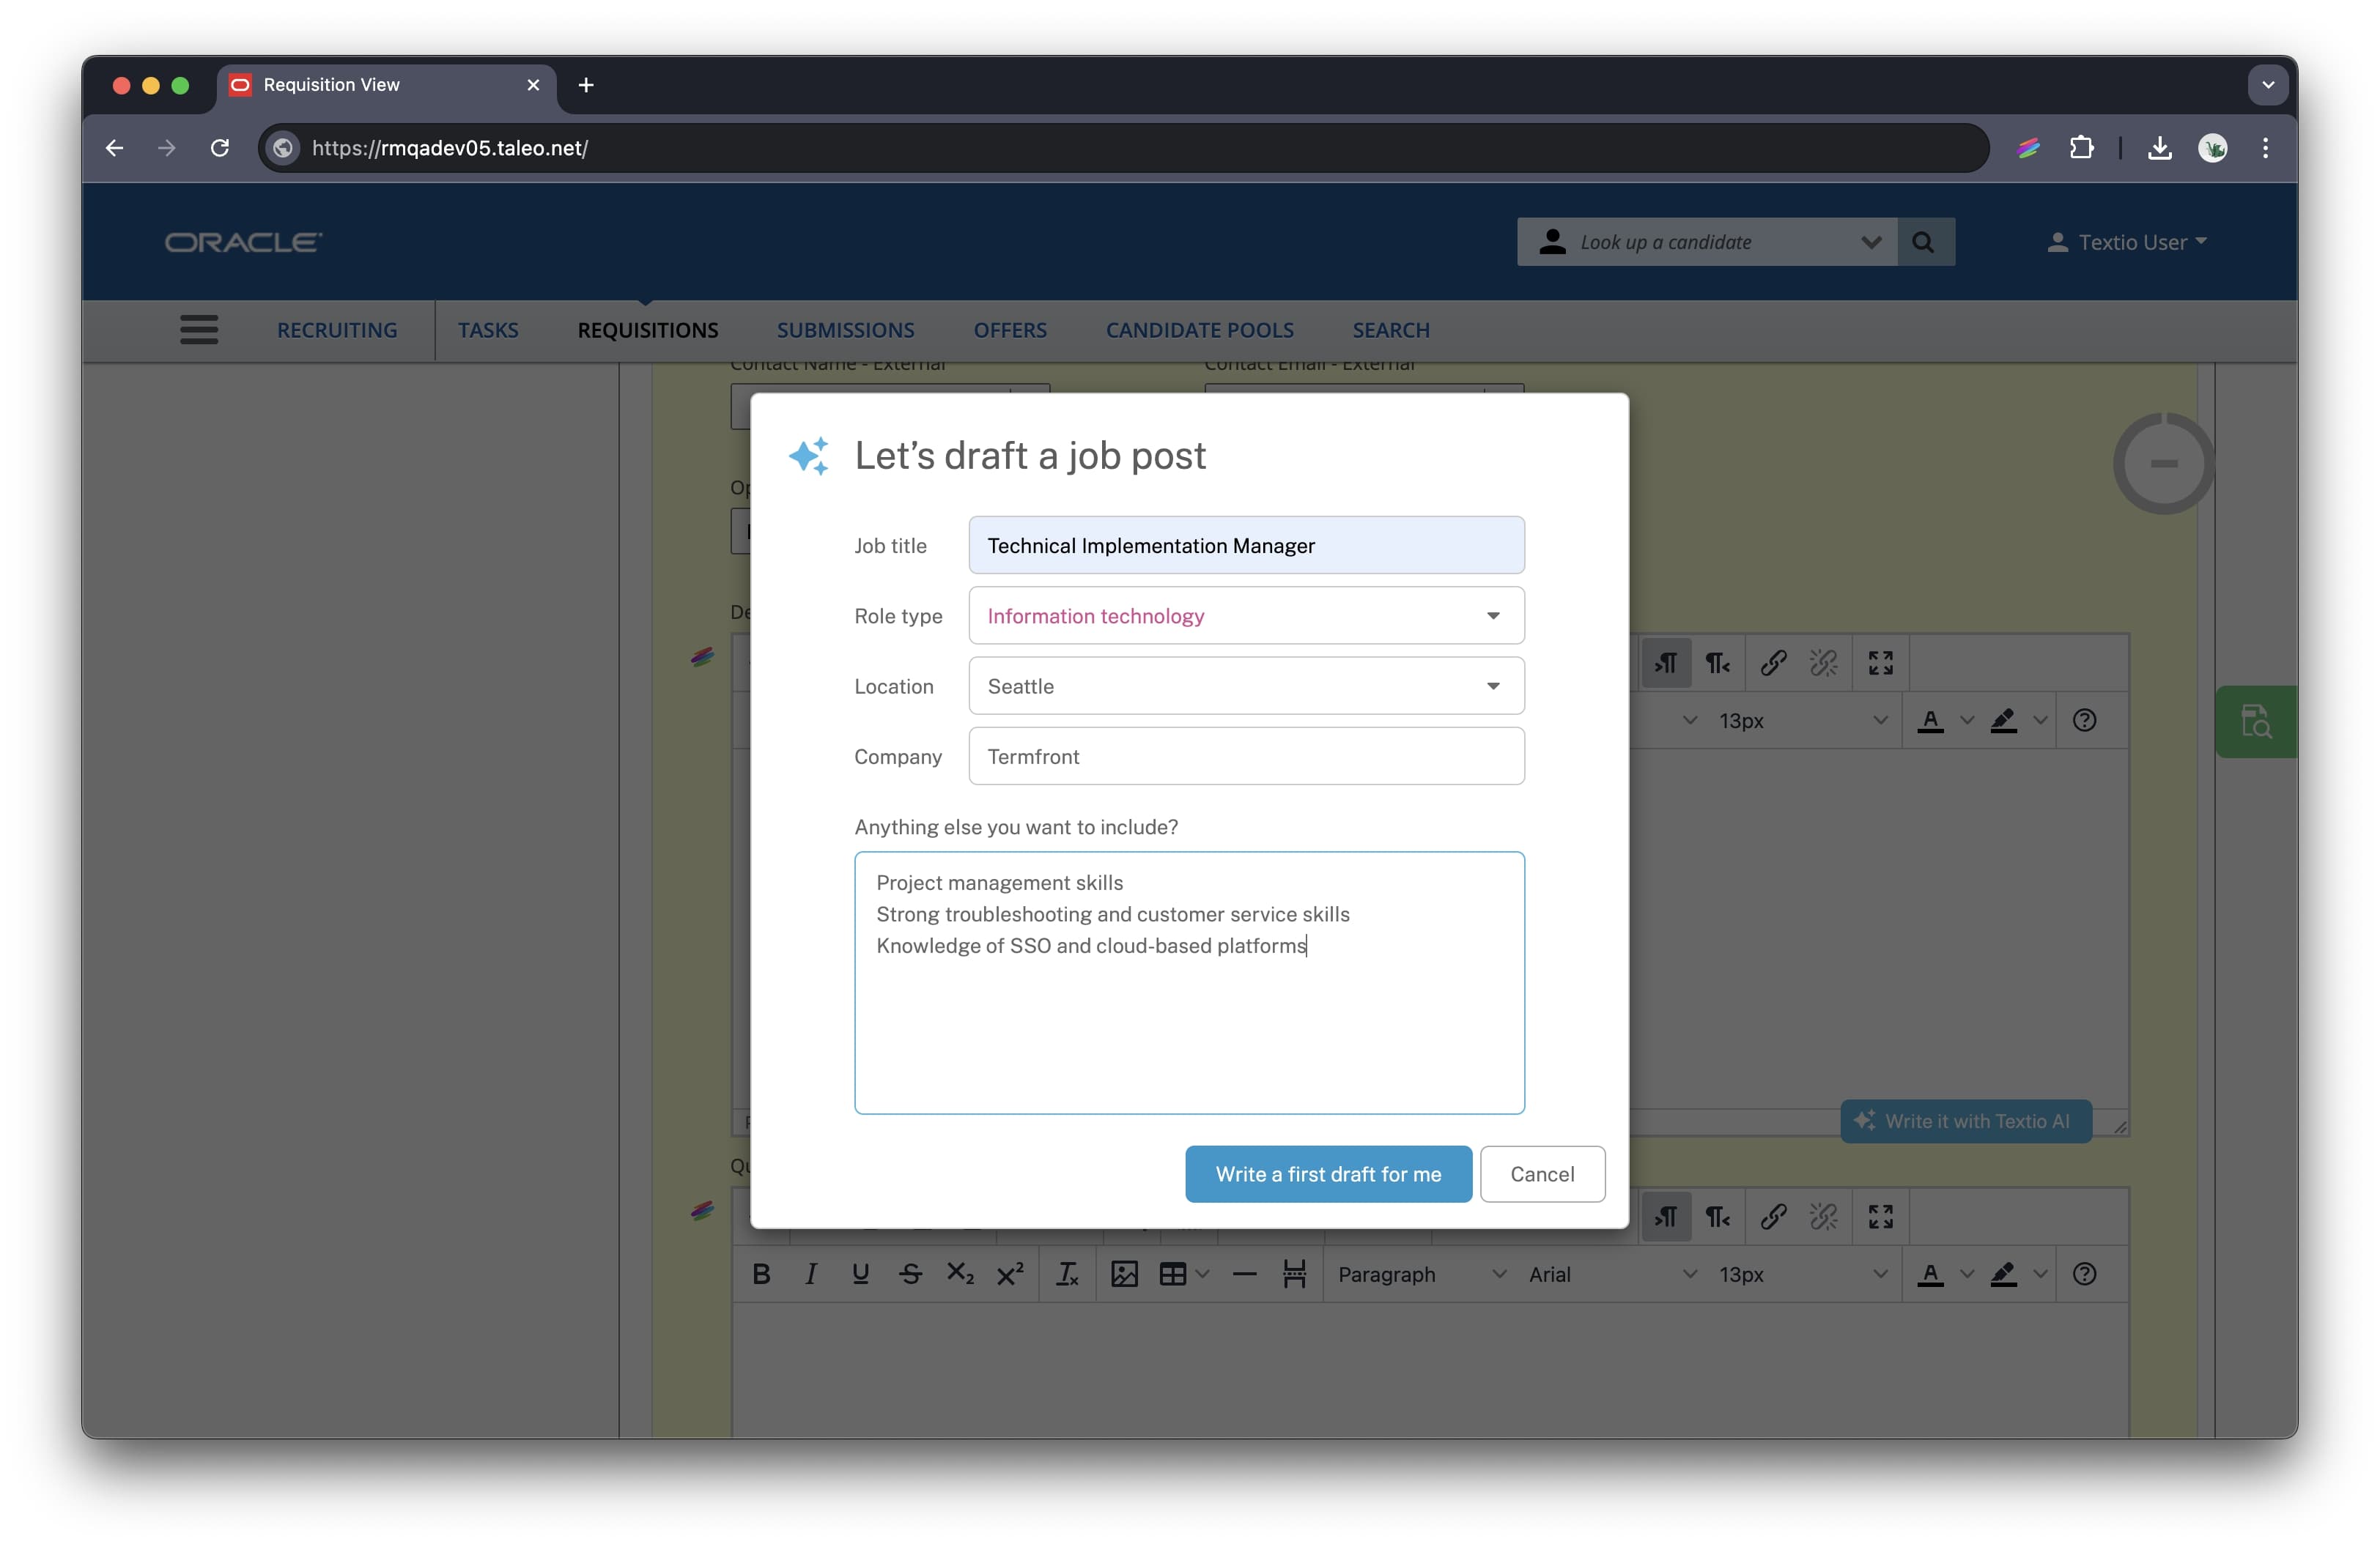
Task: Toggle underline formatting in the lower editor
Action: 860,1273
